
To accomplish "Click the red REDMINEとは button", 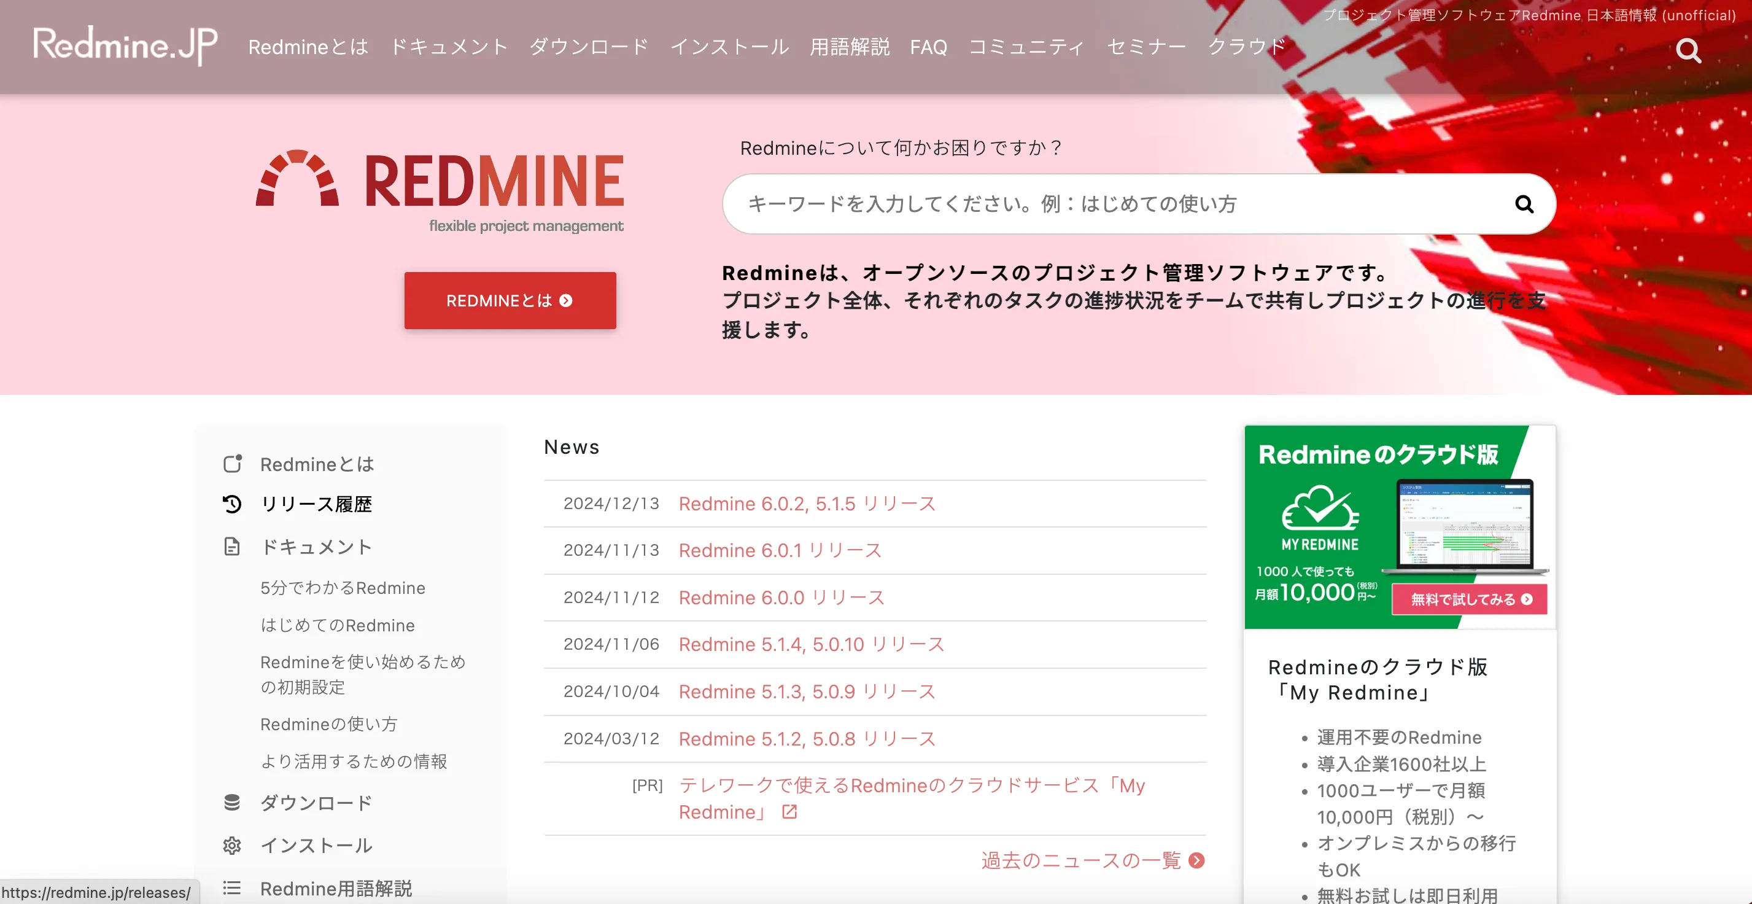I will [x=510, y=301].
